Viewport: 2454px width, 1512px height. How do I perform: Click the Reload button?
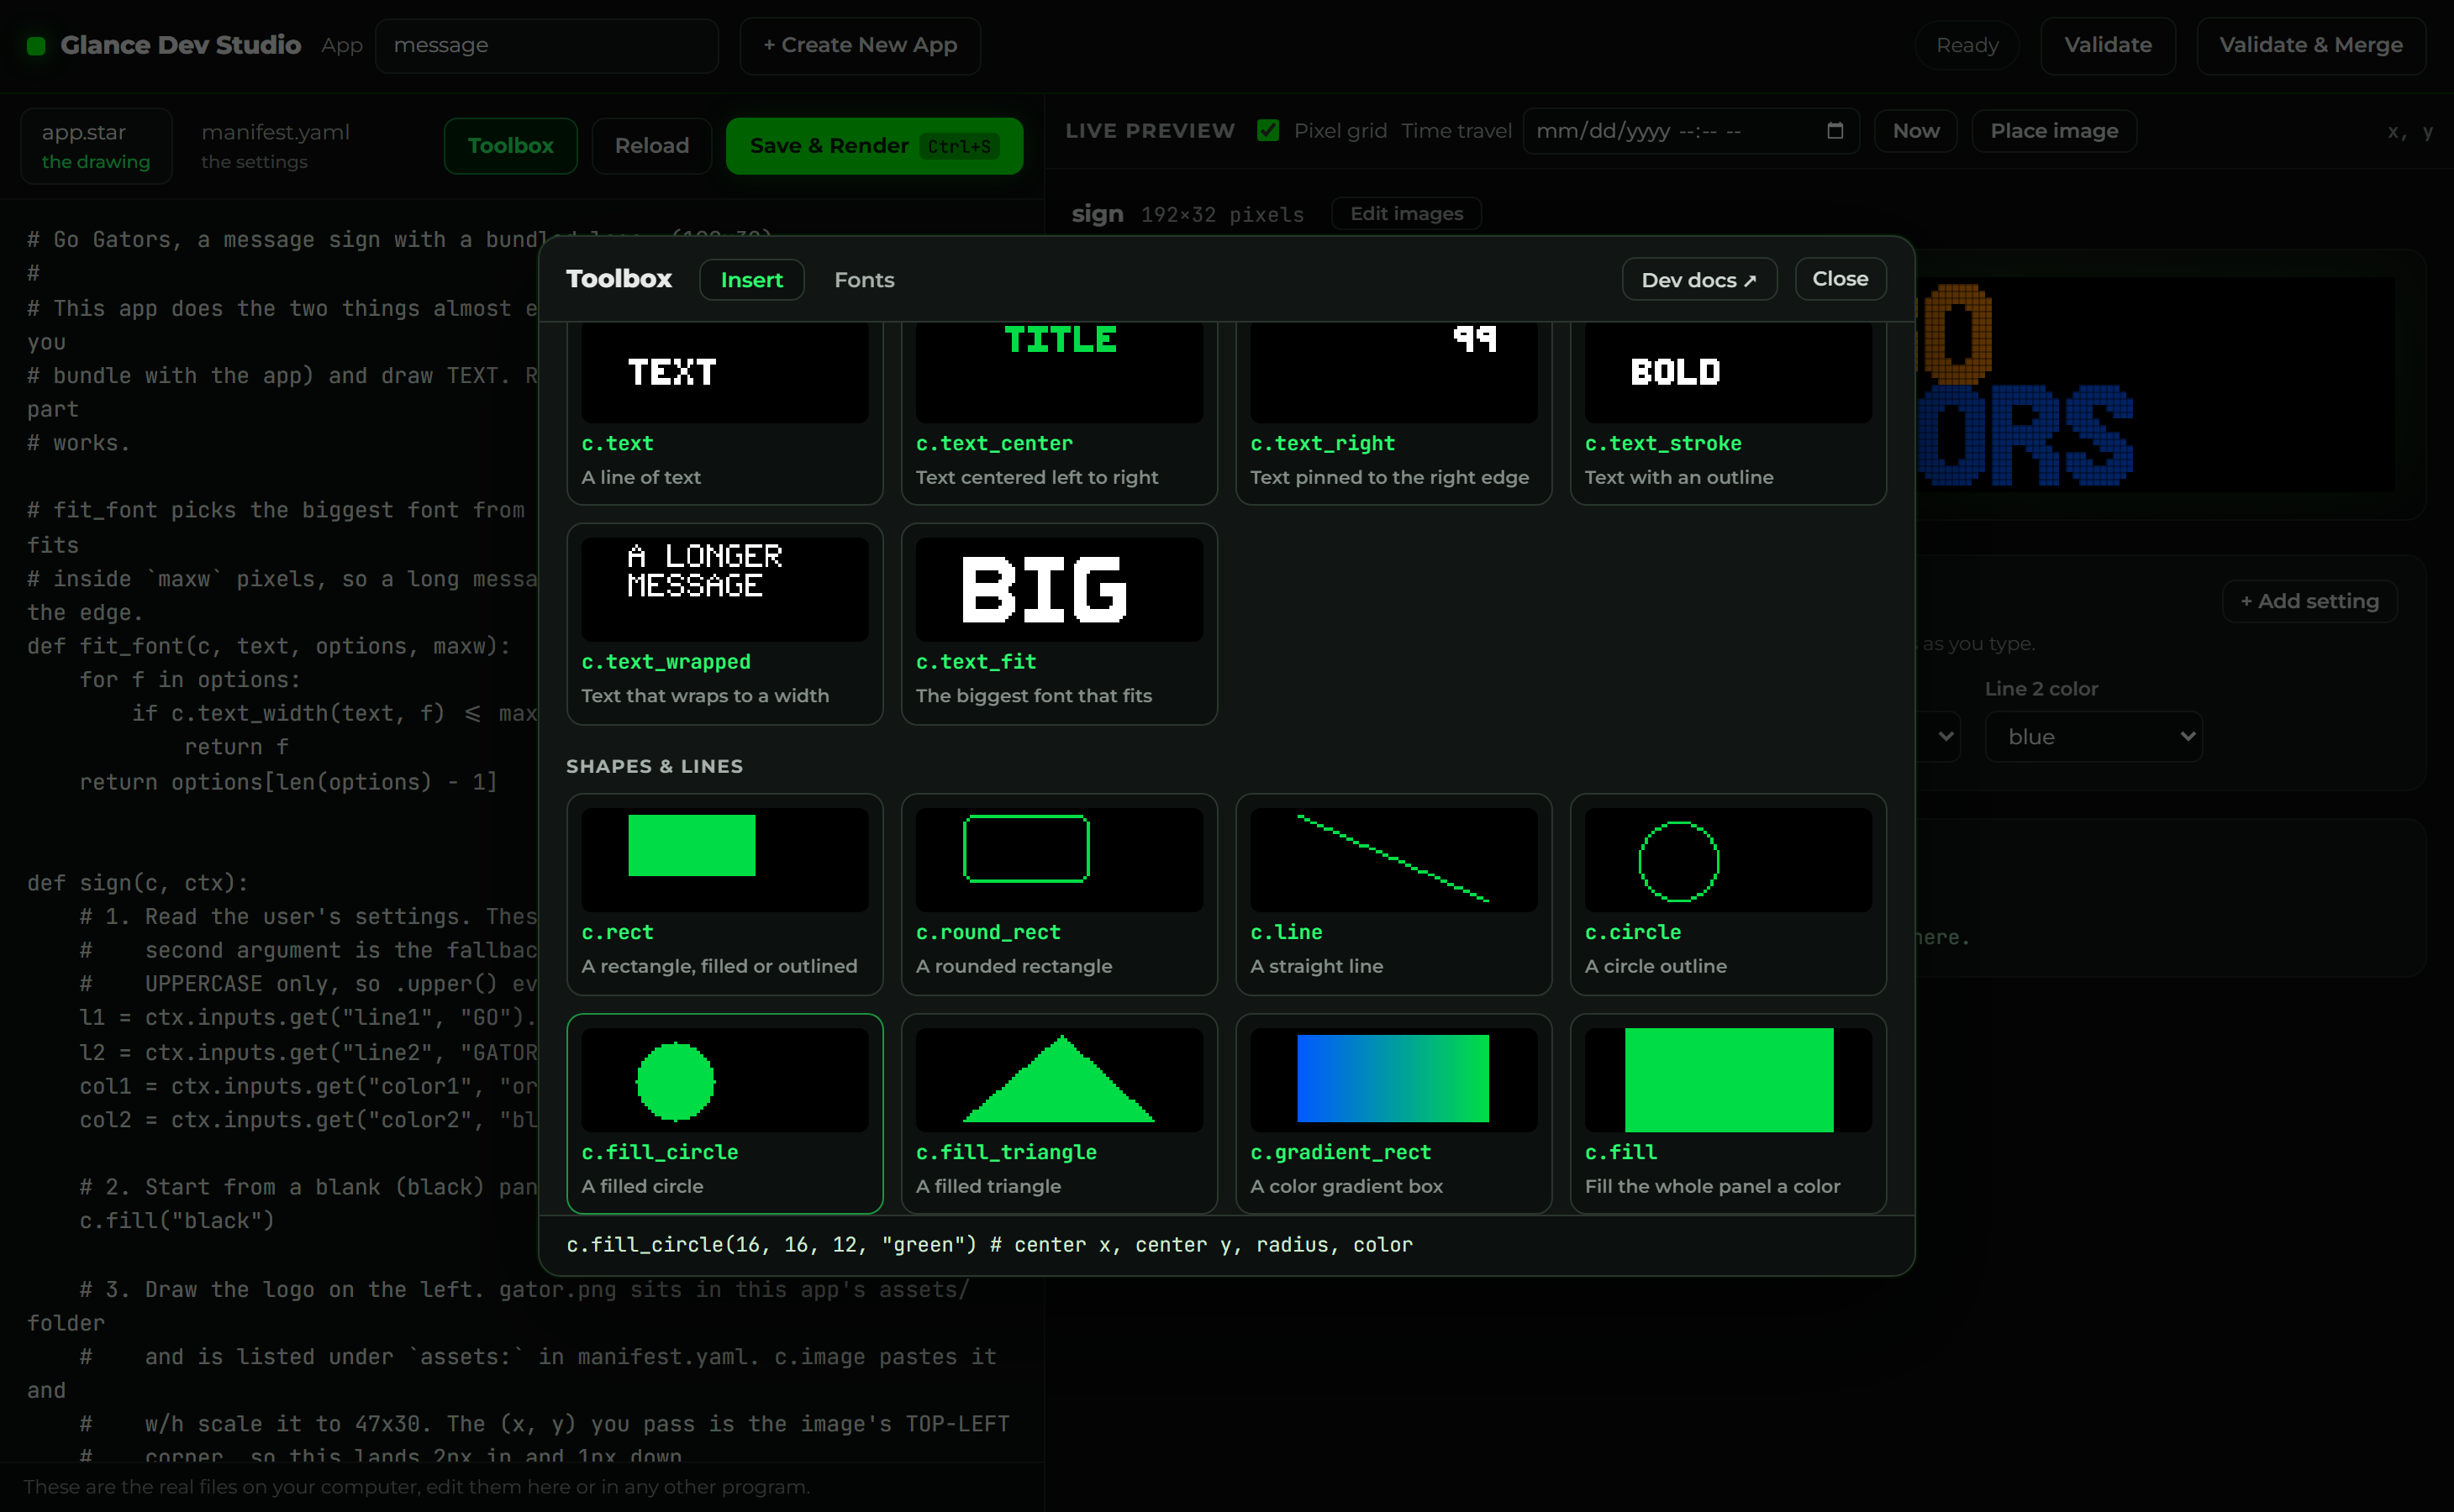pos(651,146)
